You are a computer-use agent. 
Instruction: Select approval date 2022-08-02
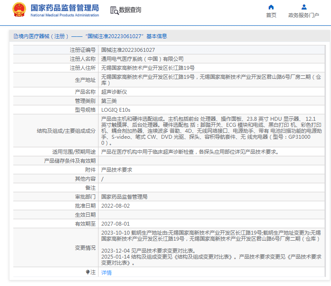[116, 206]
